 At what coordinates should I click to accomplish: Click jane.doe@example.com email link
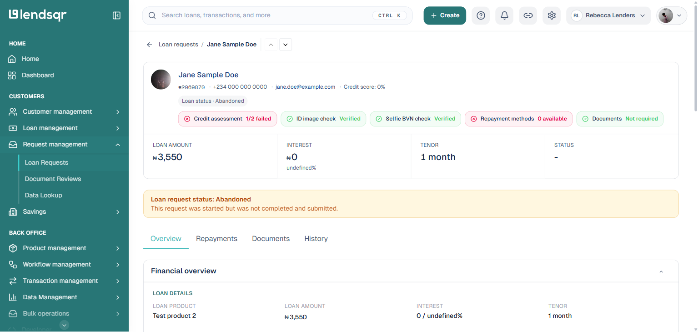305,87
